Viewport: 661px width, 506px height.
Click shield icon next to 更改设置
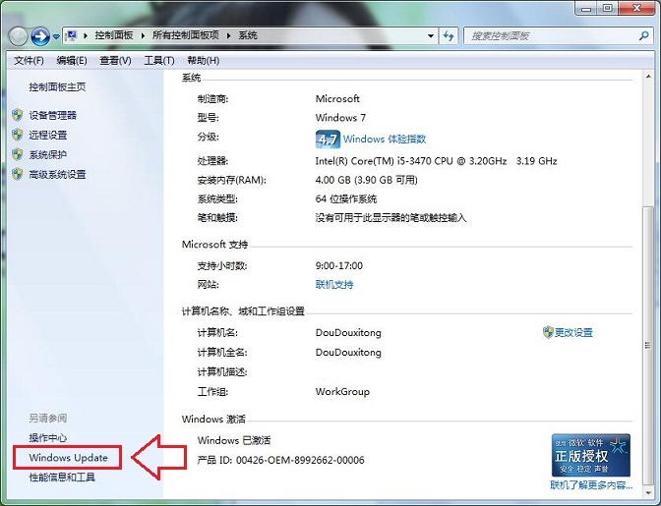[548, 332]
